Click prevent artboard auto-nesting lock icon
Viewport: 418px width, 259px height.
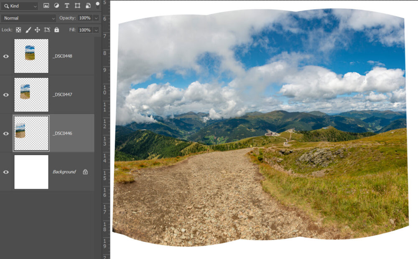tap(47, 30)
